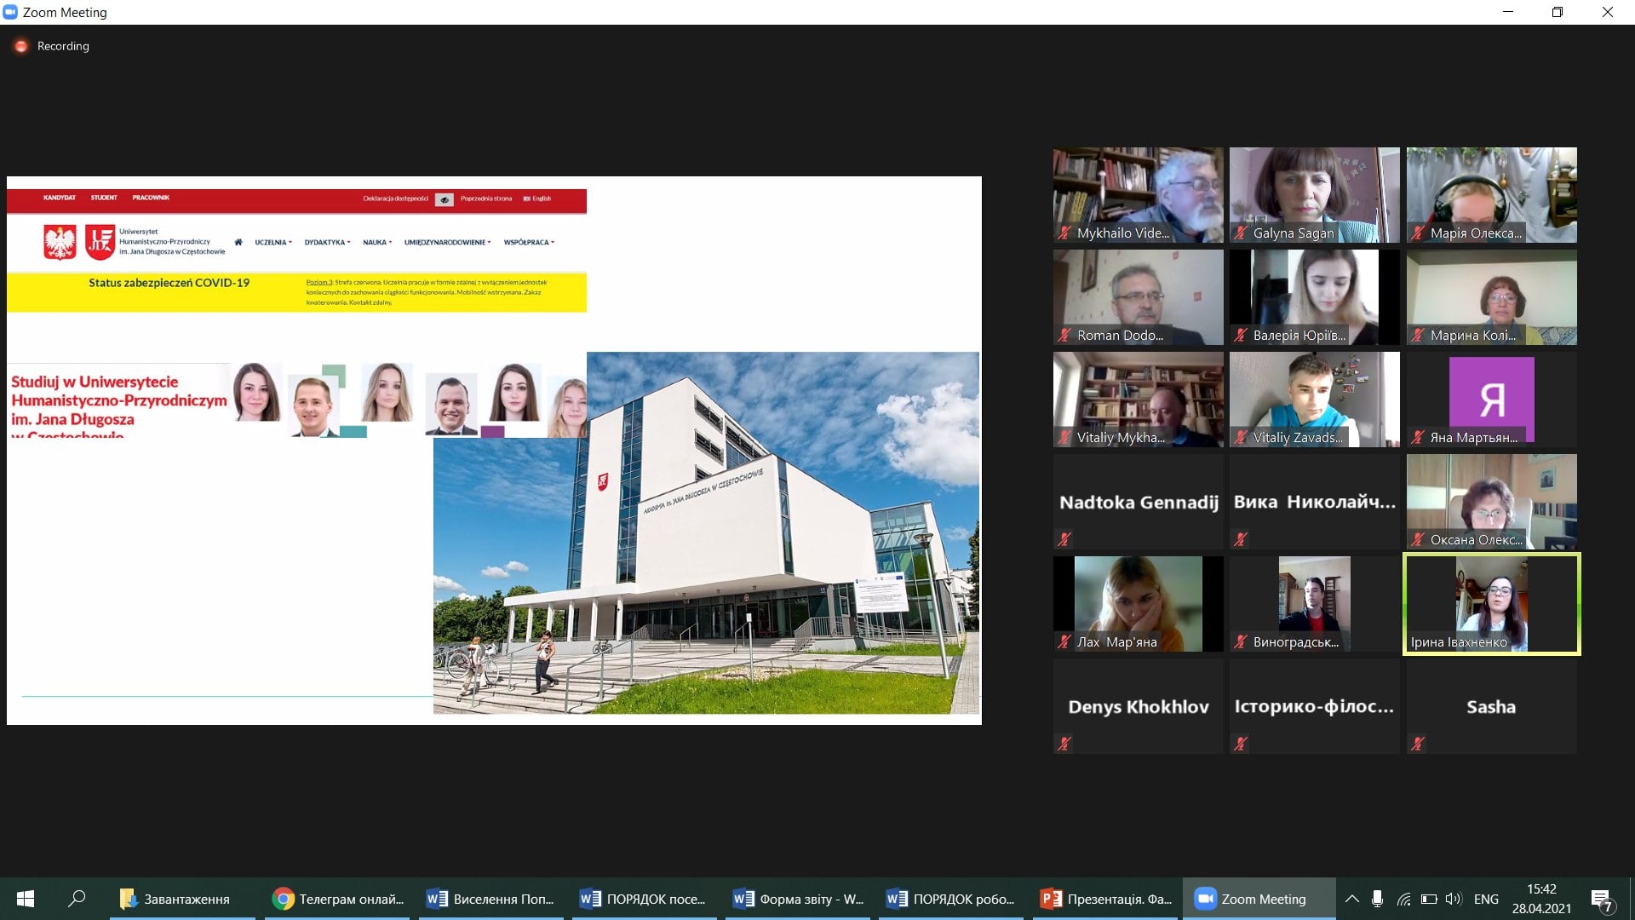Click the volume speaker tray icon
Image resolution: width=1635 pixels, height=920 pixels.
[1453, 899]
